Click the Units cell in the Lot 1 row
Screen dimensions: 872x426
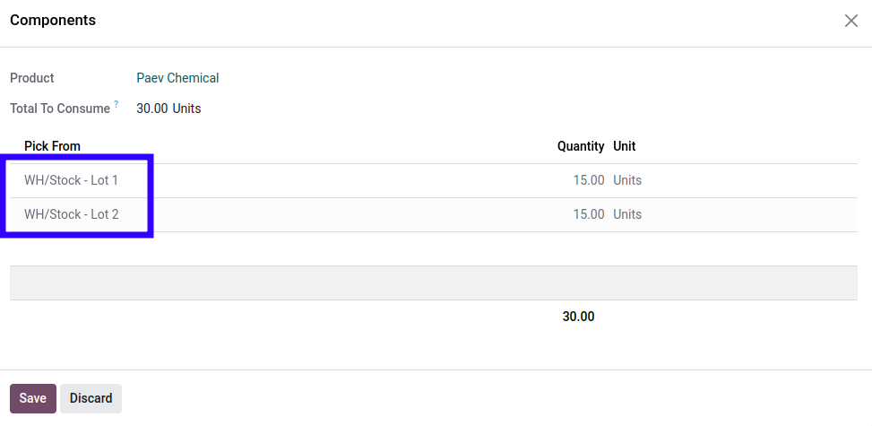pos(627,180)
